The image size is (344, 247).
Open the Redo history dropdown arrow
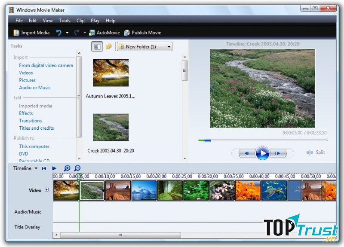tap(85, 33)
